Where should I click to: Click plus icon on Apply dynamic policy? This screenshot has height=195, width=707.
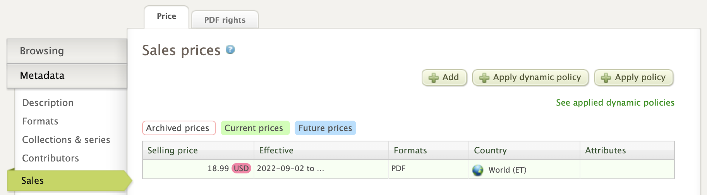click(484, 78)
